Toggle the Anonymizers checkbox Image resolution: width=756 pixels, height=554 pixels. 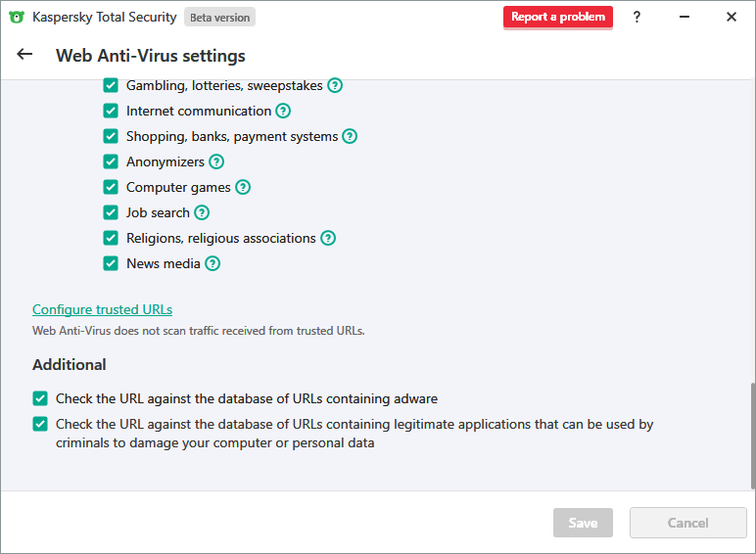click(111, 162)
